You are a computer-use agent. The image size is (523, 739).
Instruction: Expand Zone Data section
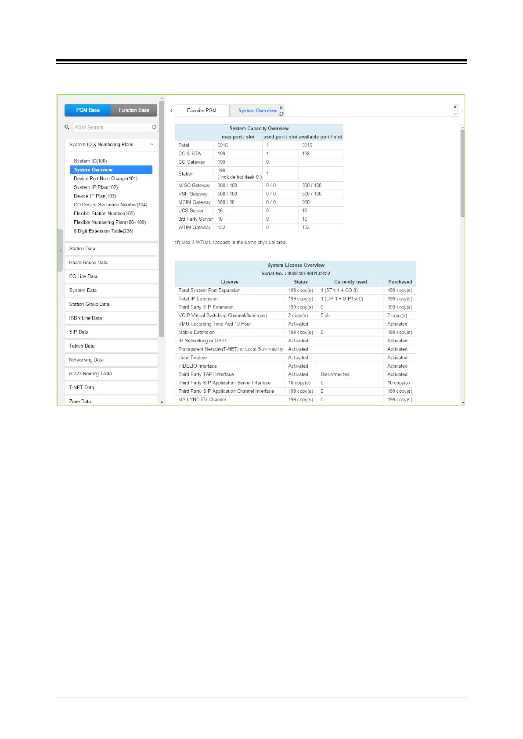pos(111,401)
